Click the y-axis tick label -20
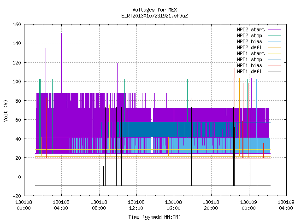295x221 pixels. [17, 196]
